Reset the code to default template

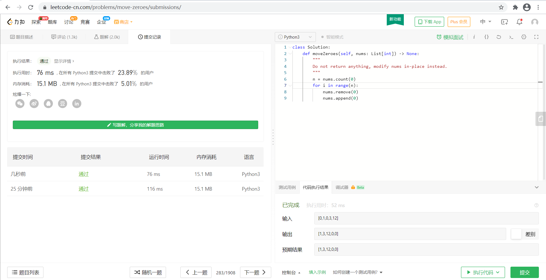click(x=499, y=37)
